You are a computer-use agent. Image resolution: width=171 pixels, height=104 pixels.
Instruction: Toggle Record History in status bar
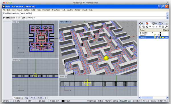tap(149, 101)
